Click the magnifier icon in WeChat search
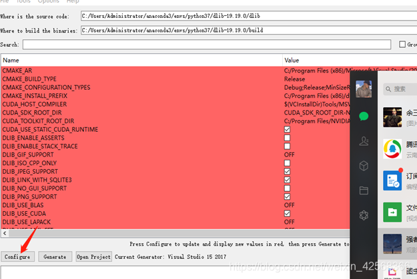 click(388, 89)
